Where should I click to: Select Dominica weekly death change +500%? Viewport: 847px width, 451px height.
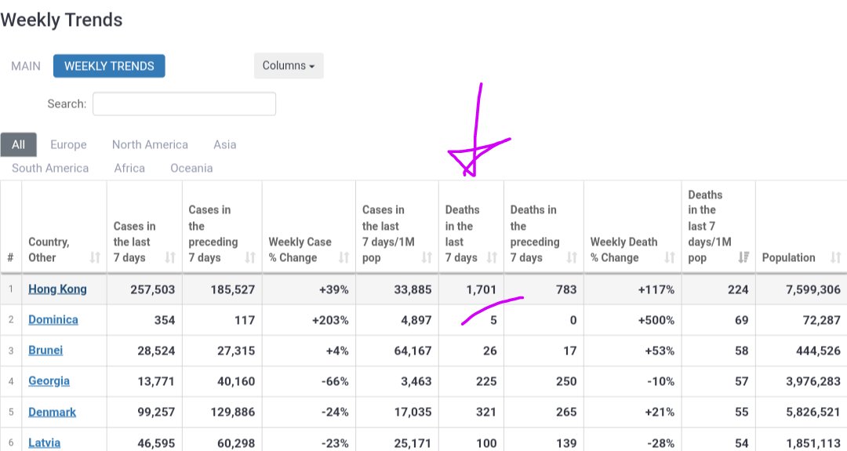coord(656,320)
